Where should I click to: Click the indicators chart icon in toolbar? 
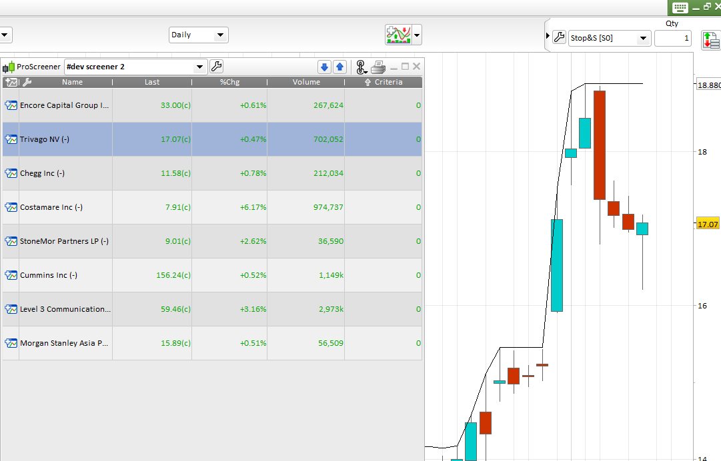pyautogui.click(x=399, y=35)
